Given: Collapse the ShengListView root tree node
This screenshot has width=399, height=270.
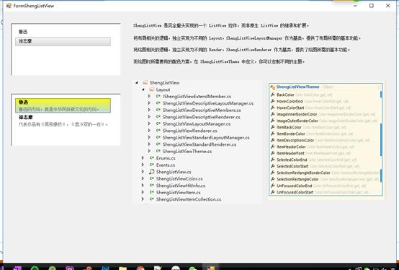Looking at the screenshot, I should pyautogui.click(x=137, y=82).
